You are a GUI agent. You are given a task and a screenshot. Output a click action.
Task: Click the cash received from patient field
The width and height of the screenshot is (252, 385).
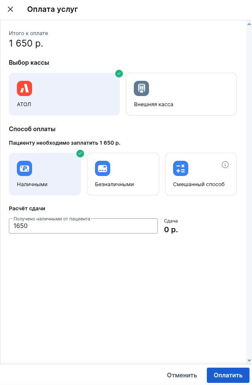(x=83, y=226)
